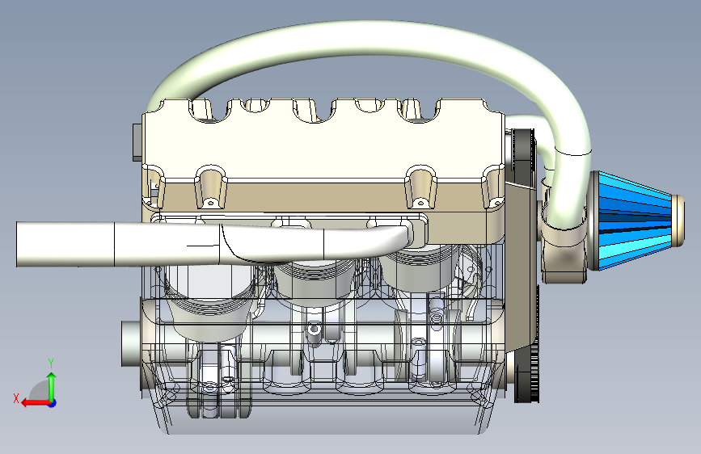
Task: Click the red X axis arrow of the triad
Action: pos(35,403)
